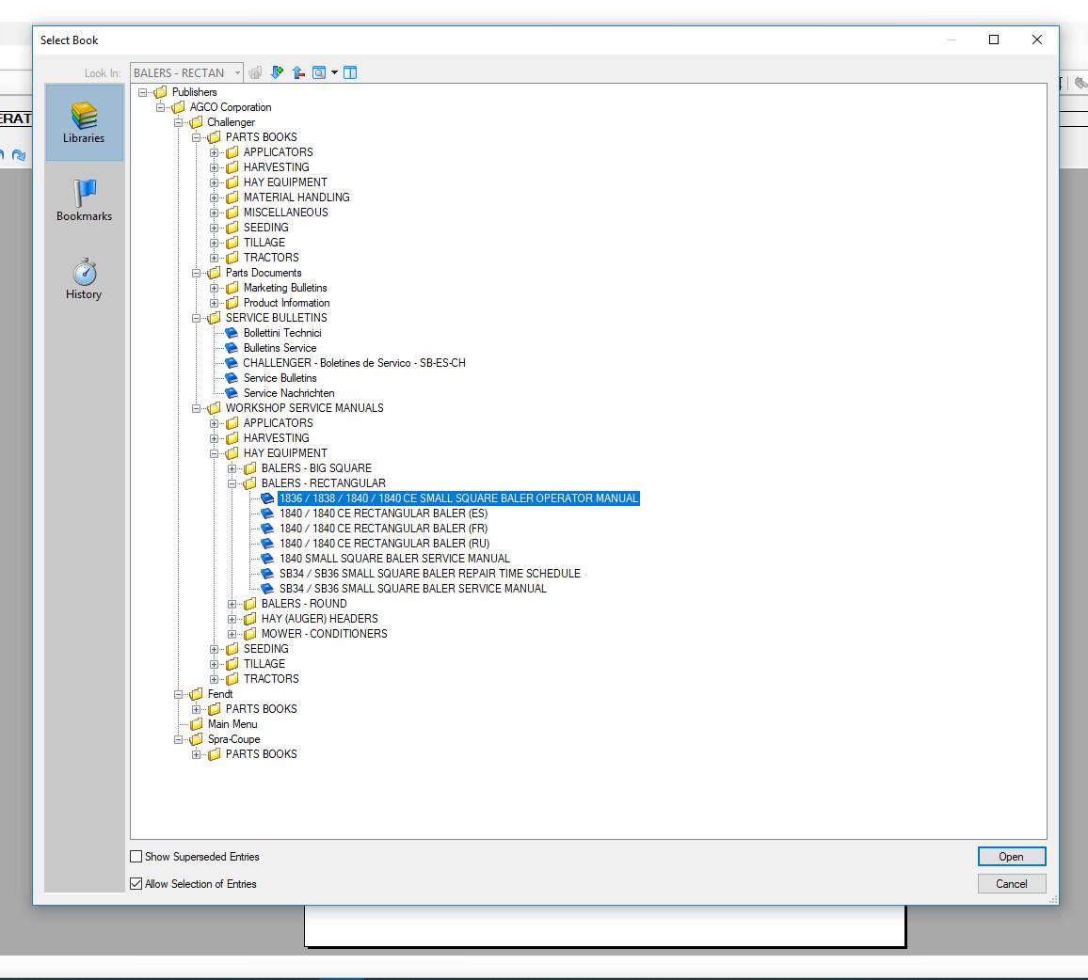Click the search view icon in toolbar
The image size is (1088, 980).
(x=318, y=72)
